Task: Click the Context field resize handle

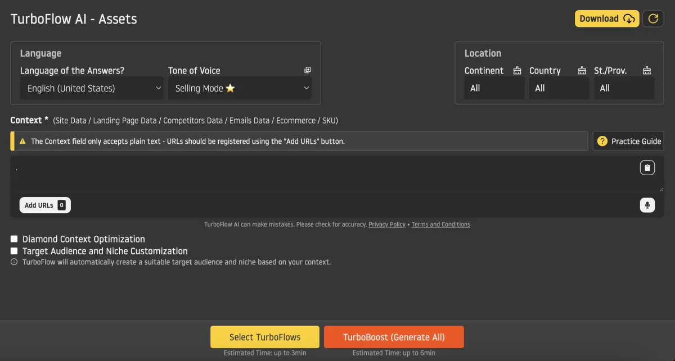Action: pos(661,189)
